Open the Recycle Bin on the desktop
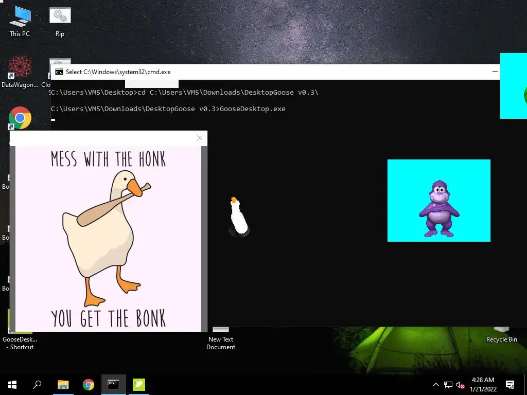Viewport: 527px width, 395px height. pyautogui.click(x=501, y=335)
